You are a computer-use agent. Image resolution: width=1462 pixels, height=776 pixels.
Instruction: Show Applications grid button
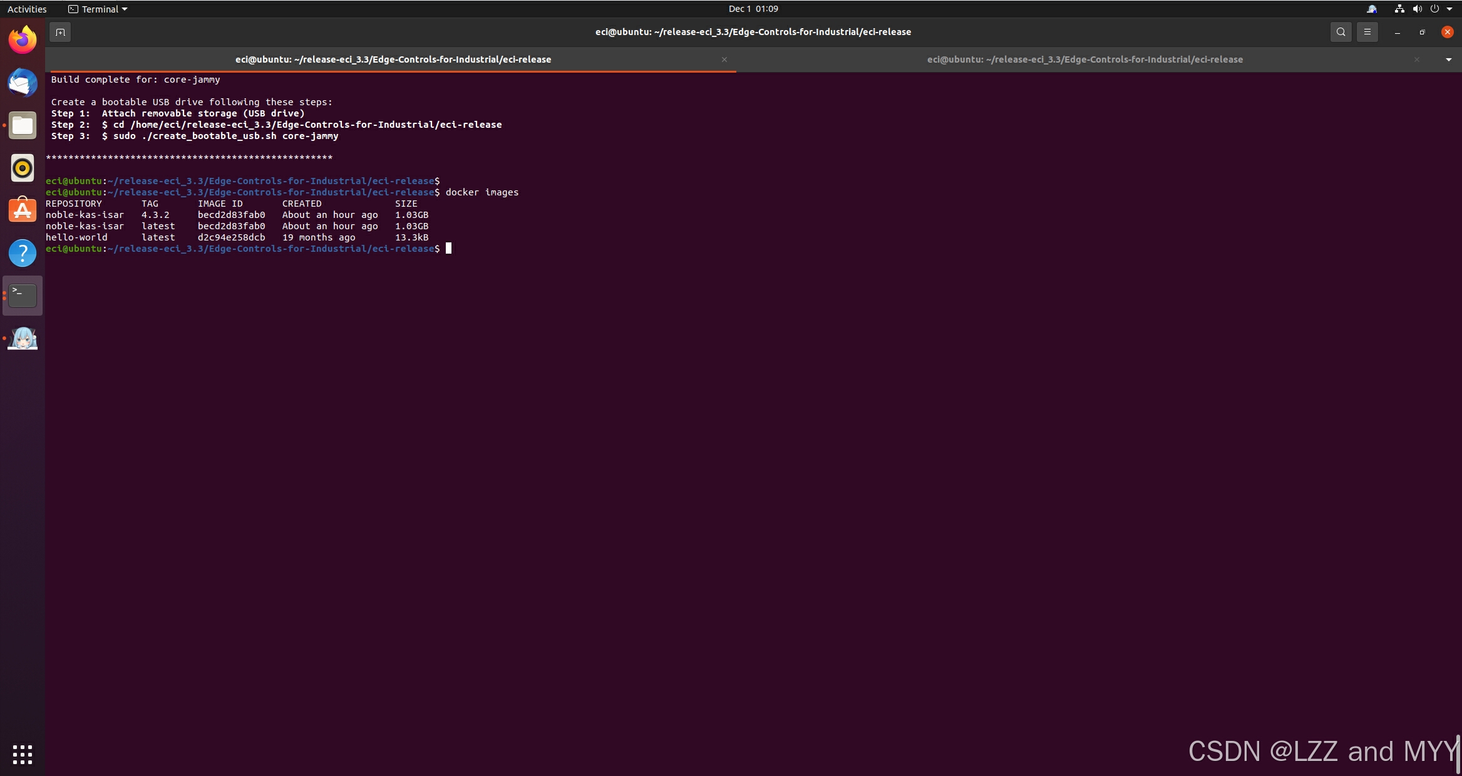23,754
